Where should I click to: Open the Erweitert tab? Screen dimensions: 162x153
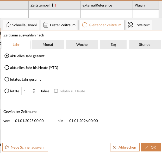[139, 25]
